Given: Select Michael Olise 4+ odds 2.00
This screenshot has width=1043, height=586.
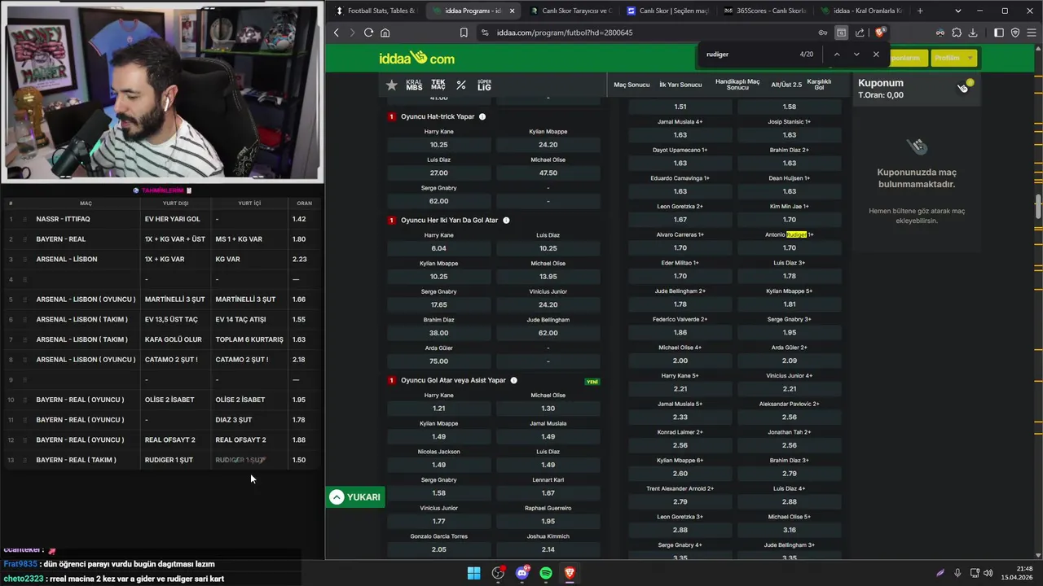Looking at the screenshot, I should [680, 361].
